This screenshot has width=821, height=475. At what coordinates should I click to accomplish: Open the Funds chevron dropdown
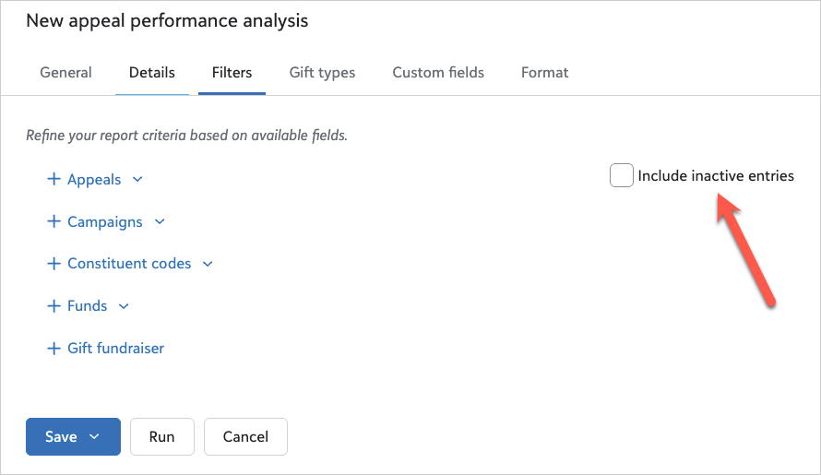coord(124,306)
